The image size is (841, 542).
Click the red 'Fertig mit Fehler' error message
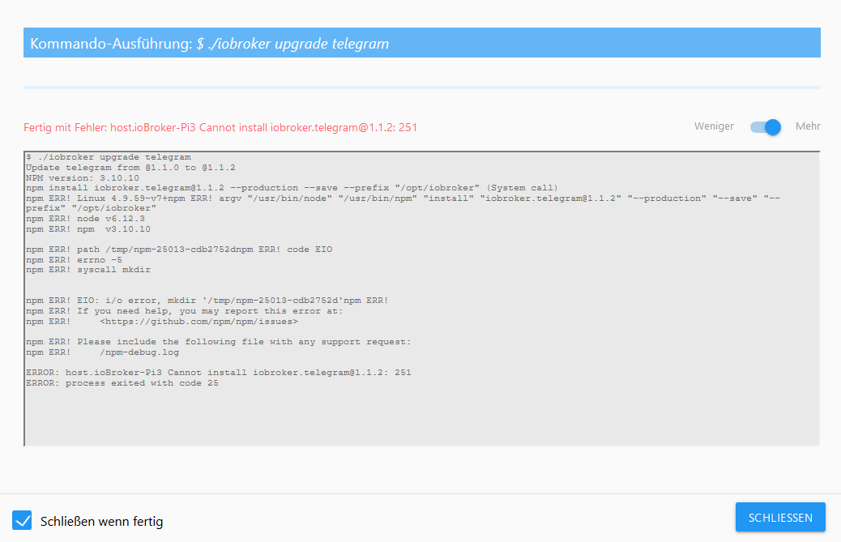click(220, 127)
